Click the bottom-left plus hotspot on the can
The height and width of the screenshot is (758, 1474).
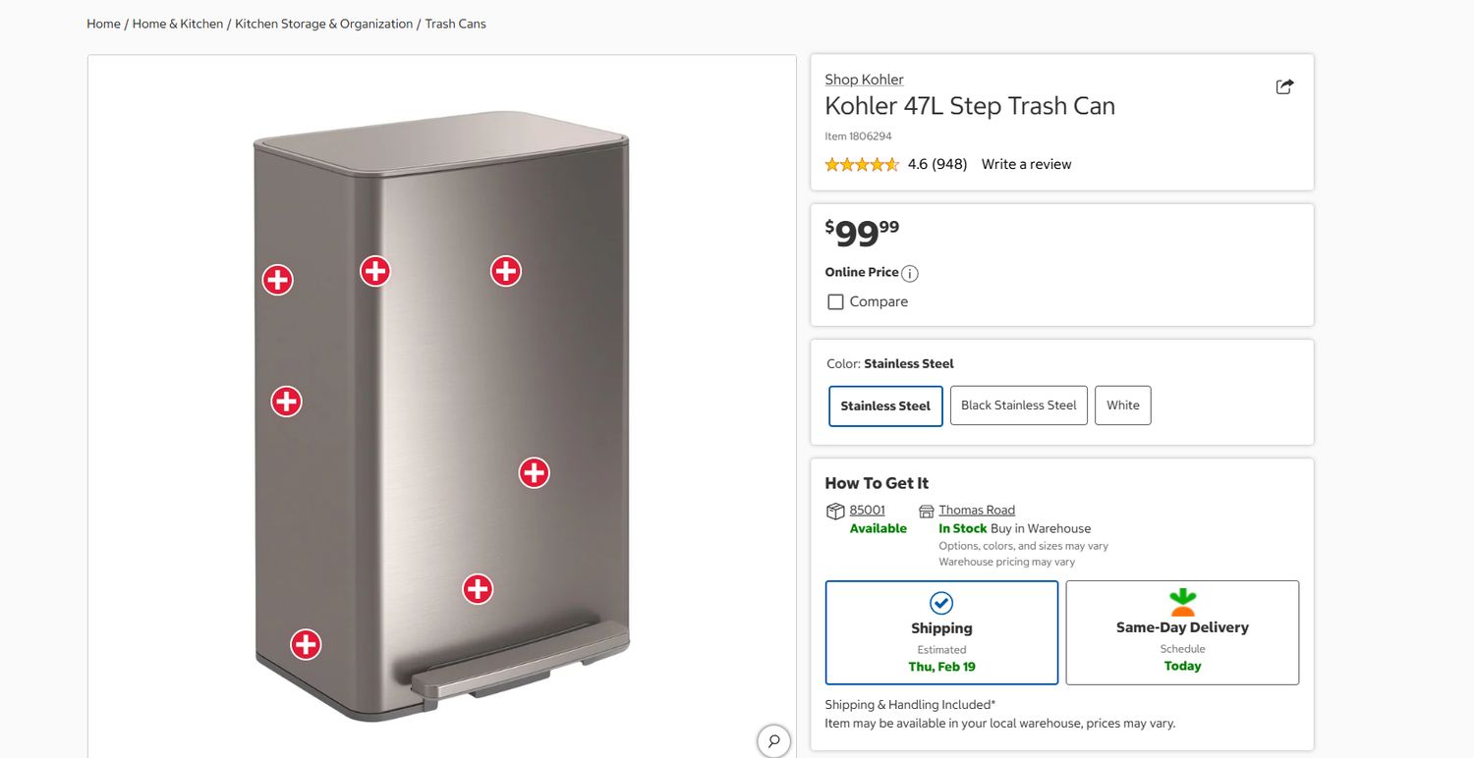305,645
